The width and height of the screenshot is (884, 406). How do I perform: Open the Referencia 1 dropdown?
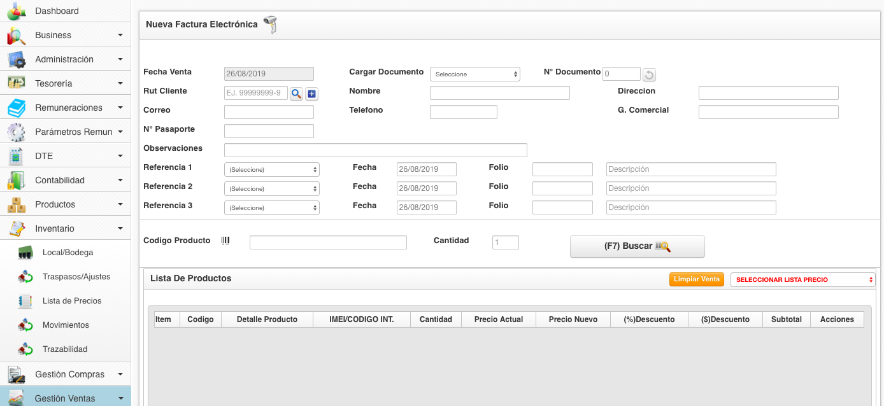tap(271, 170)
